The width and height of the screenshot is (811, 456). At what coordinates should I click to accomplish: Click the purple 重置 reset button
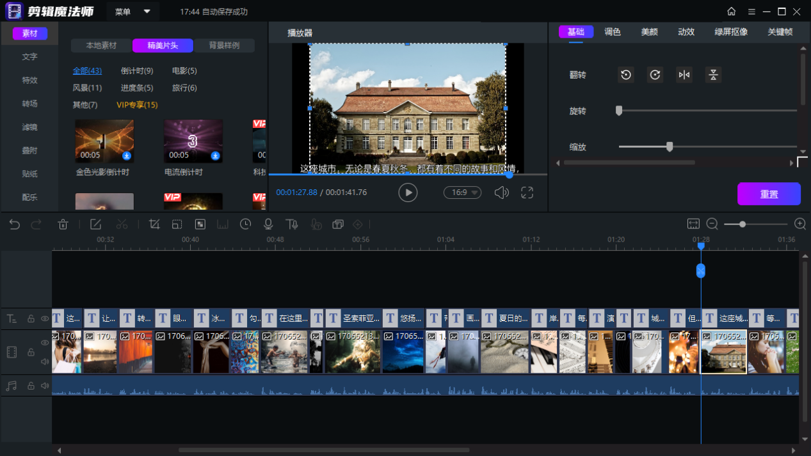769,194
